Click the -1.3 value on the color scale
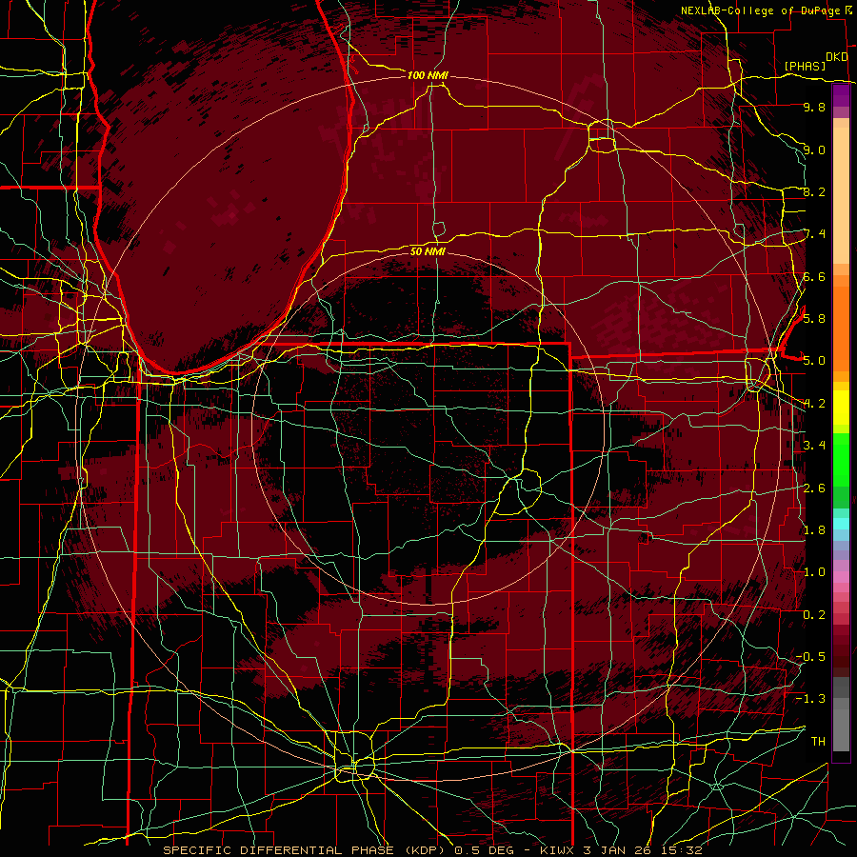This screenshot has width=857, height=857. pyautogui.click(x=811, y=699)
